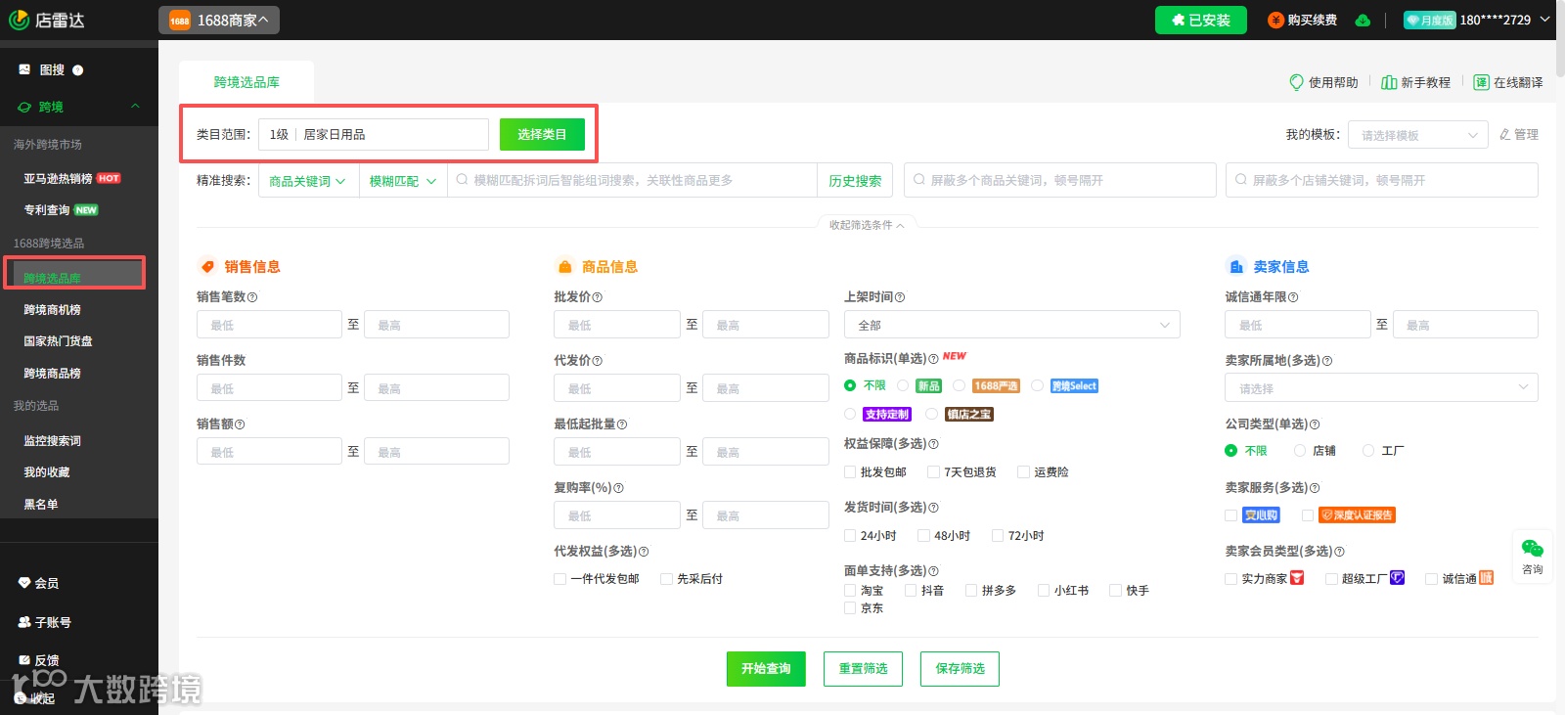Select 1688严选 radio option
1565x715 pixels.
click(x=960, y=385)
